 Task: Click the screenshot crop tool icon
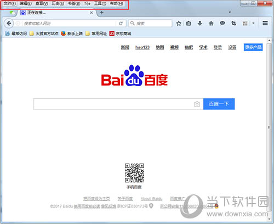click(x=233, y=23)
